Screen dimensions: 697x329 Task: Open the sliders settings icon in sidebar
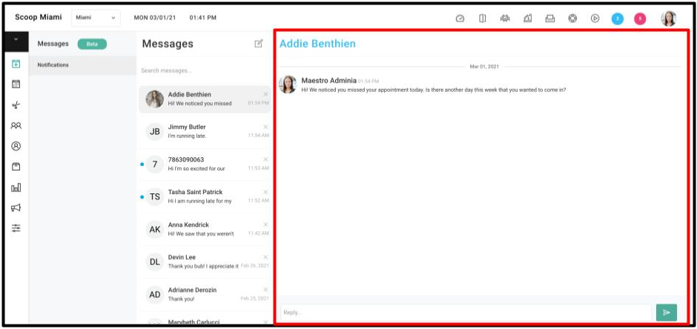[16, 228]
